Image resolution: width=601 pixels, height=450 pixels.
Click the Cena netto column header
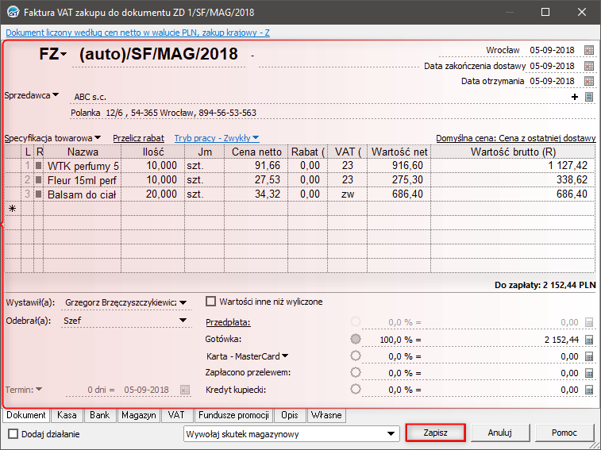click(256, 152)
